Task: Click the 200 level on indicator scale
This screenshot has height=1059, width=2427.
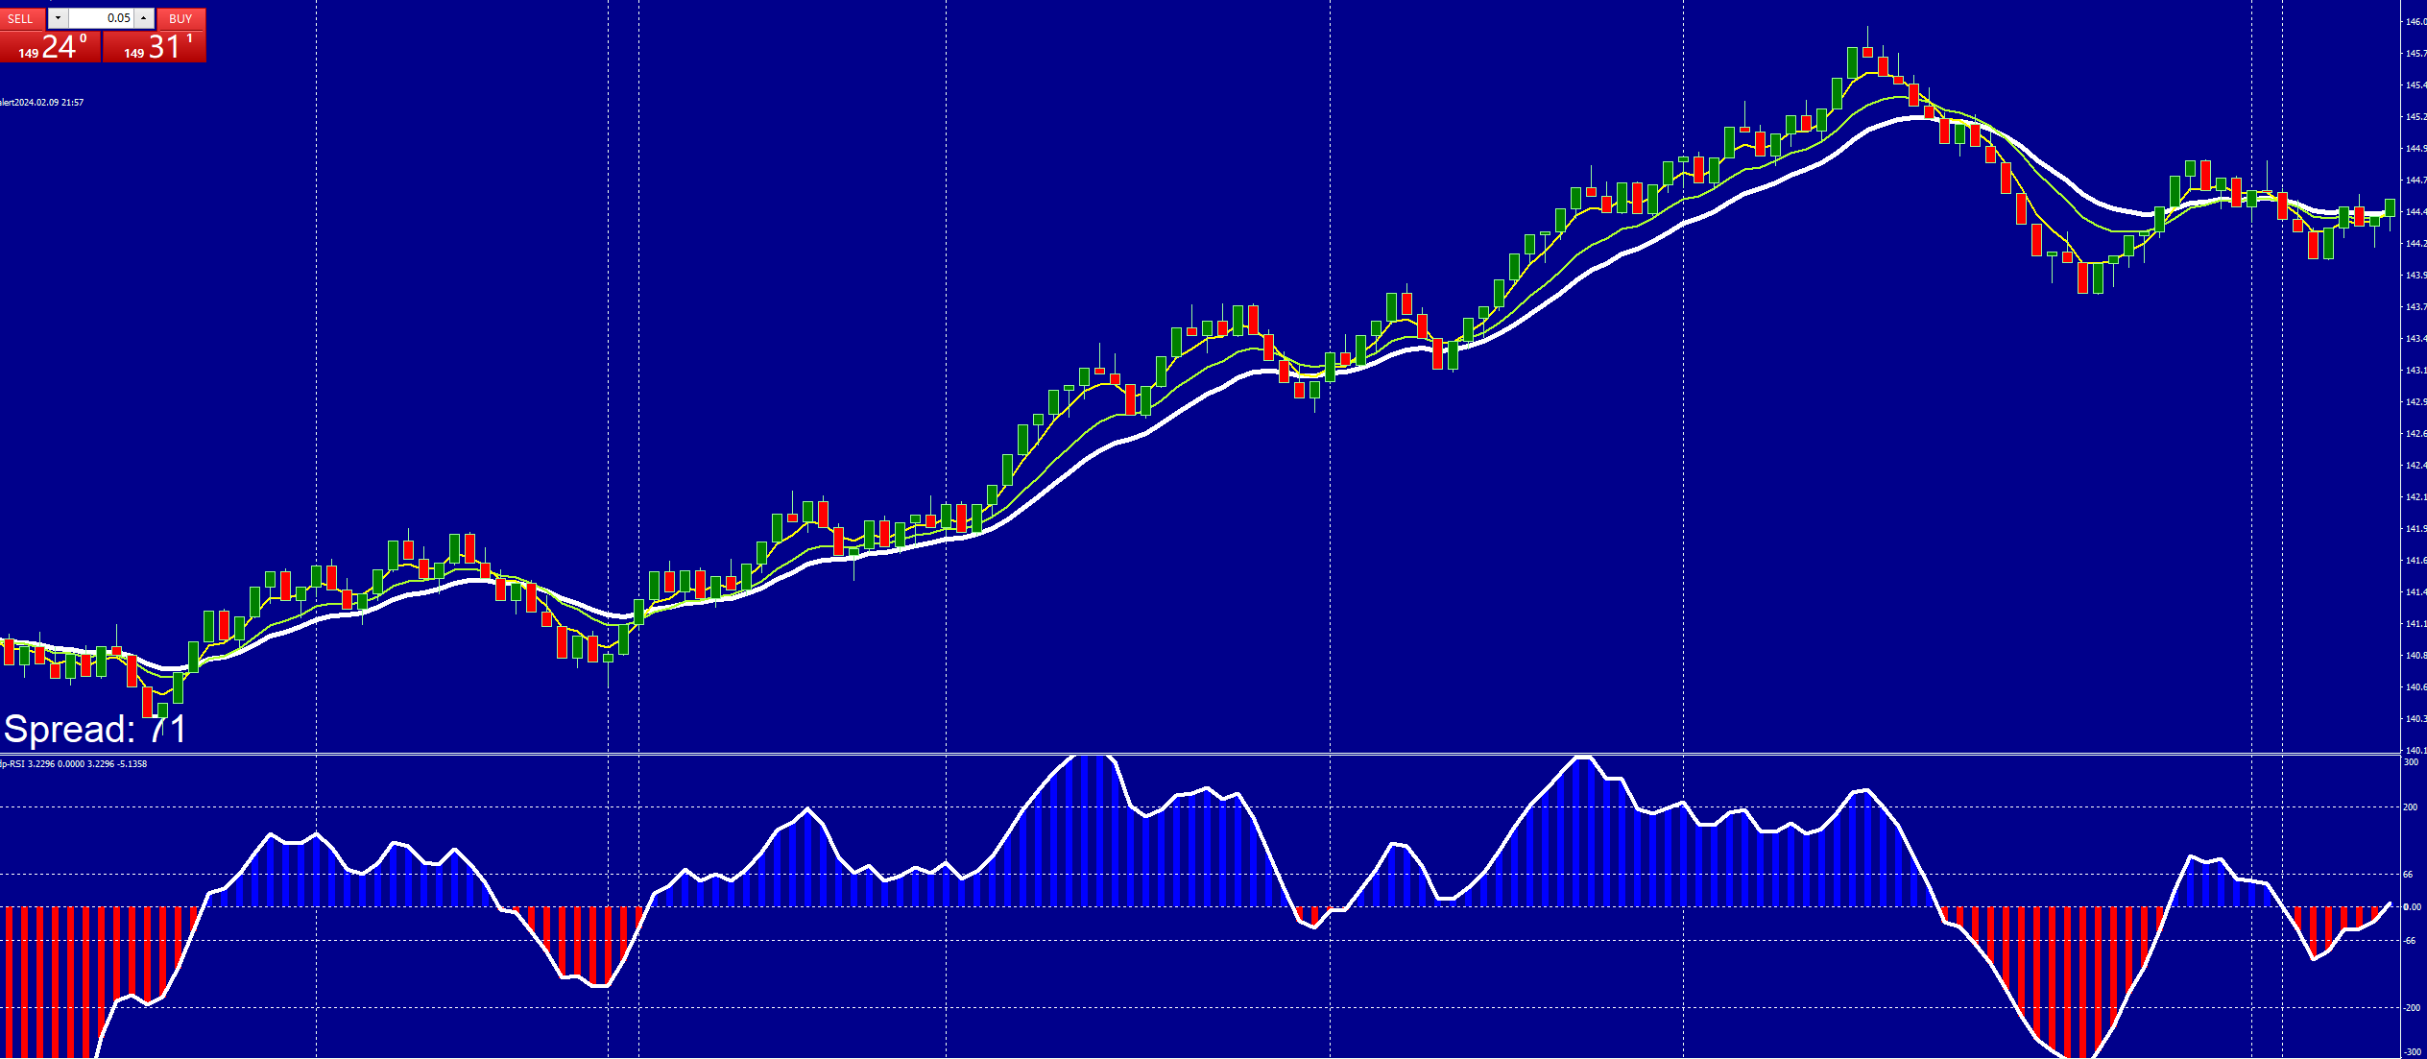Action: 2411,807
